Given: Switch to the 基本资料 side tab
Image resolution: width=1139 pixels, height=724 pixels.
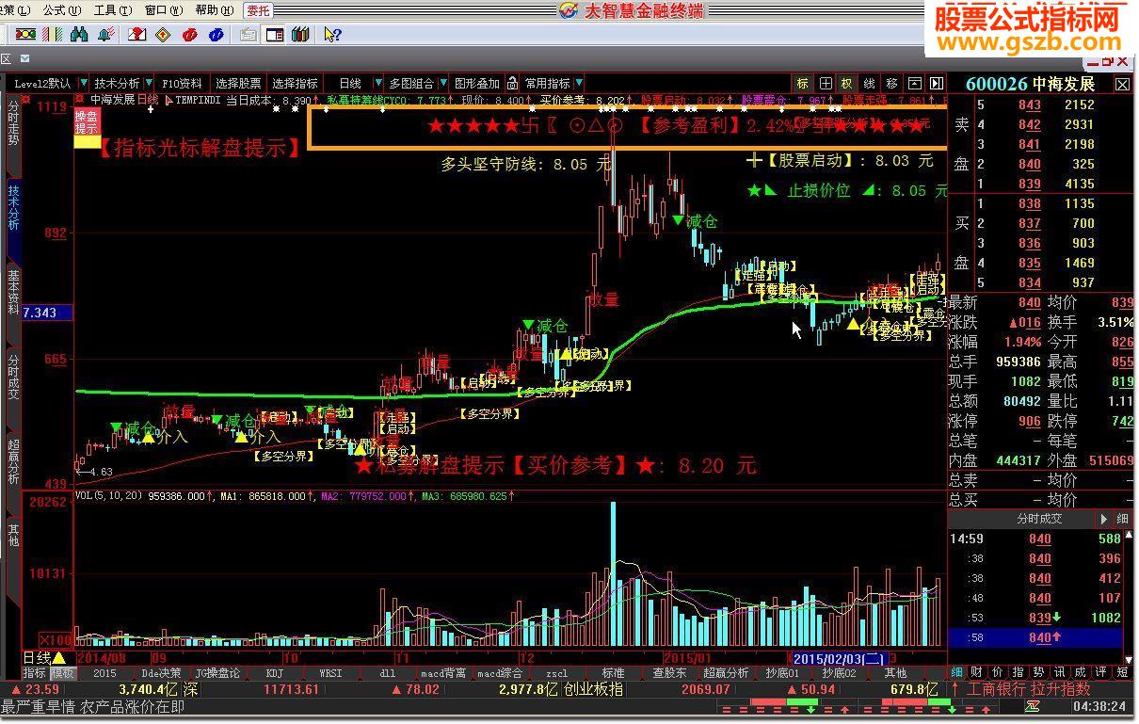Looking at the screenshot, I should pyautogui.click(x=13, y=292).
